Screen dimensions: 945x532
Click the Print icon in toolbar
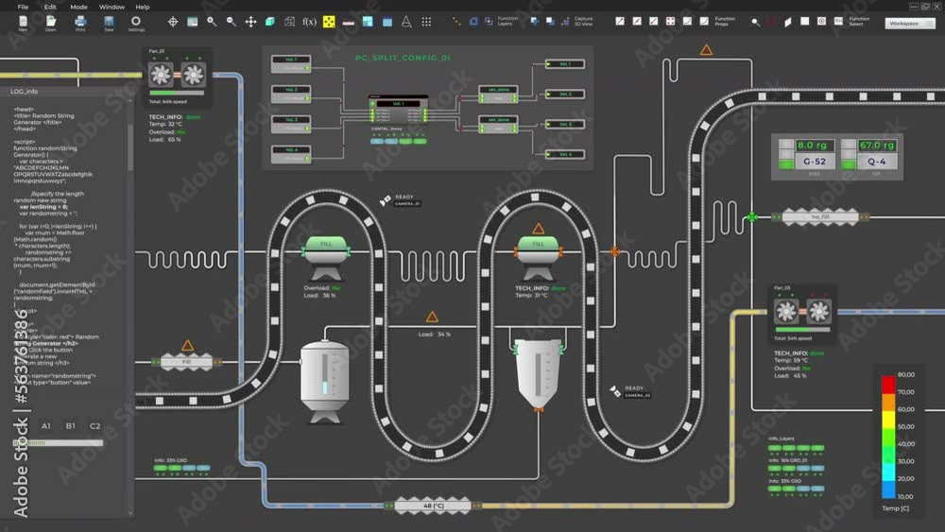(80, 21)
